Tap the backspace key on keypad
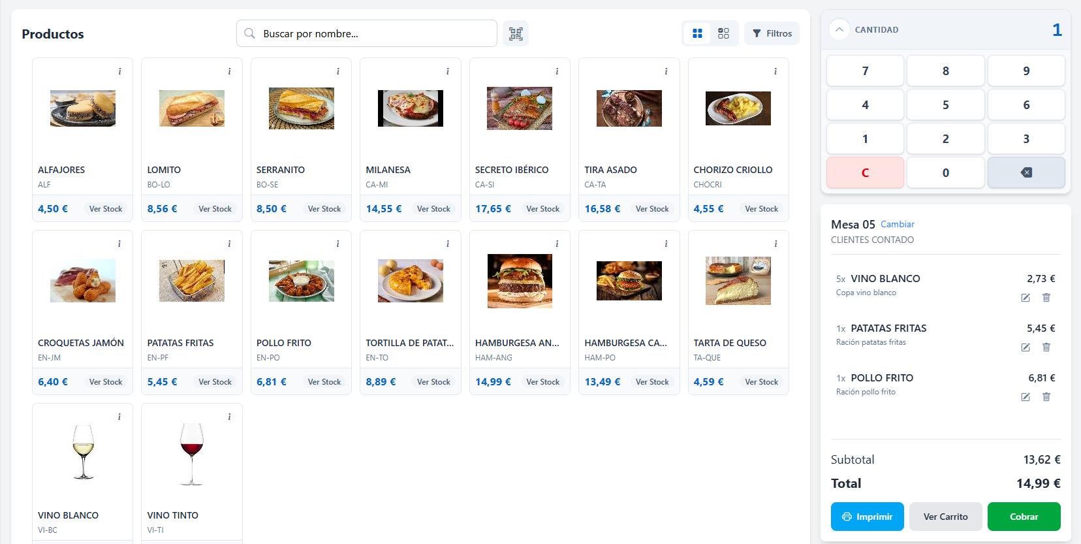 [x=1026, y=172]
